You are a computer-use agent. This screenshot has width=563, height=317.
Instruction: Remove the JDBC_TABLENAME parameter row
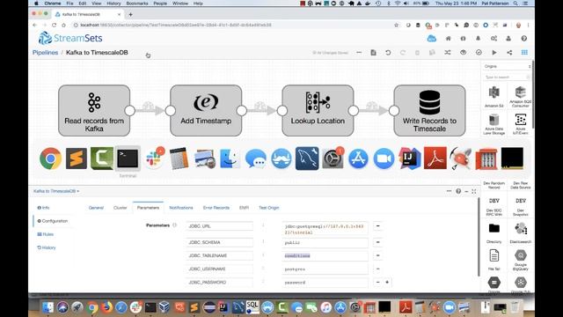(377, 255)
